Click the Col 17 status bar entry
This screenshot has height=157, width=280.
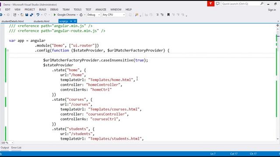click(x=234, y=154)
